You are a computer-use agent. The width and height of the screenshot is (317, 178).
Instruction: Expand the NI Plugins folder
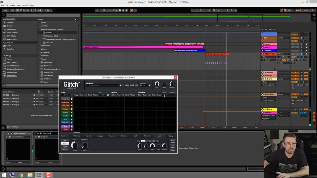click(x=39, y=52)
